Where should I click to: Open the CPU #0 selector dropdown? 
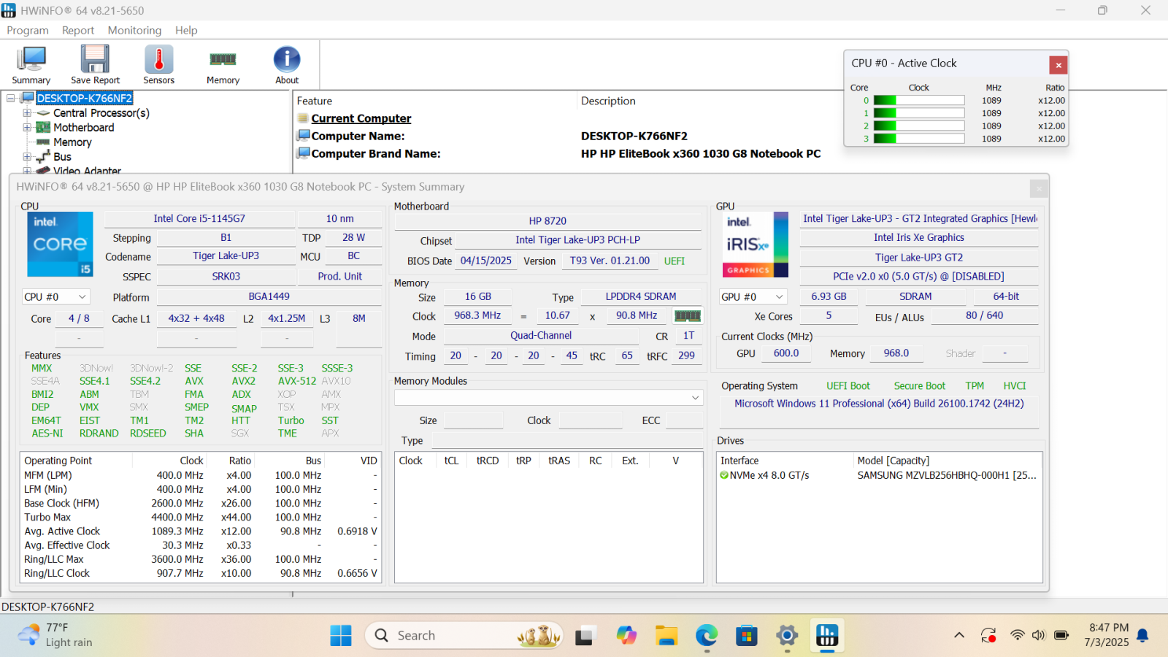pyautogui.click(x=55, y=297)
